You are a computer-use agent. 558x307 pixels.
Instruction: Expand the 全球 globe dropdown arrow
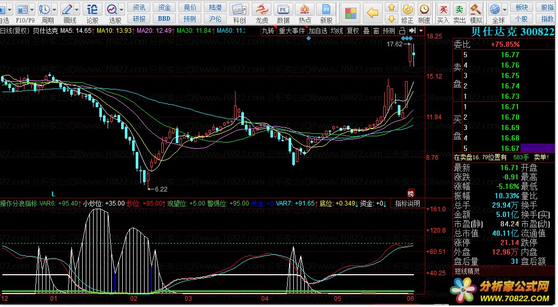[504, 9]
